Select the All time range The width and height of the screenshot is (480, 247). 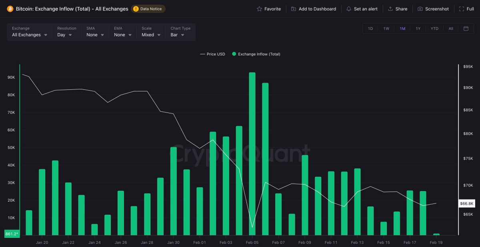coord(450,28)
